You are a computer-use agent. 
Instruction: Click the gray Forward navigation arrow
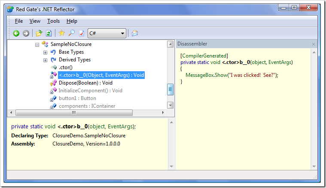pos(26,33)
